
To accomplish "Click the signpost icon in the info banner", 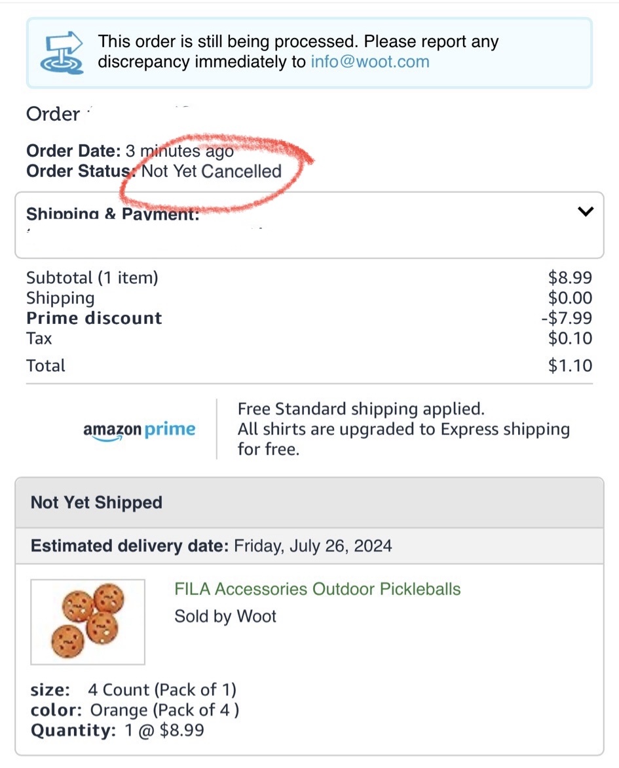I will (x=62, y=52).
